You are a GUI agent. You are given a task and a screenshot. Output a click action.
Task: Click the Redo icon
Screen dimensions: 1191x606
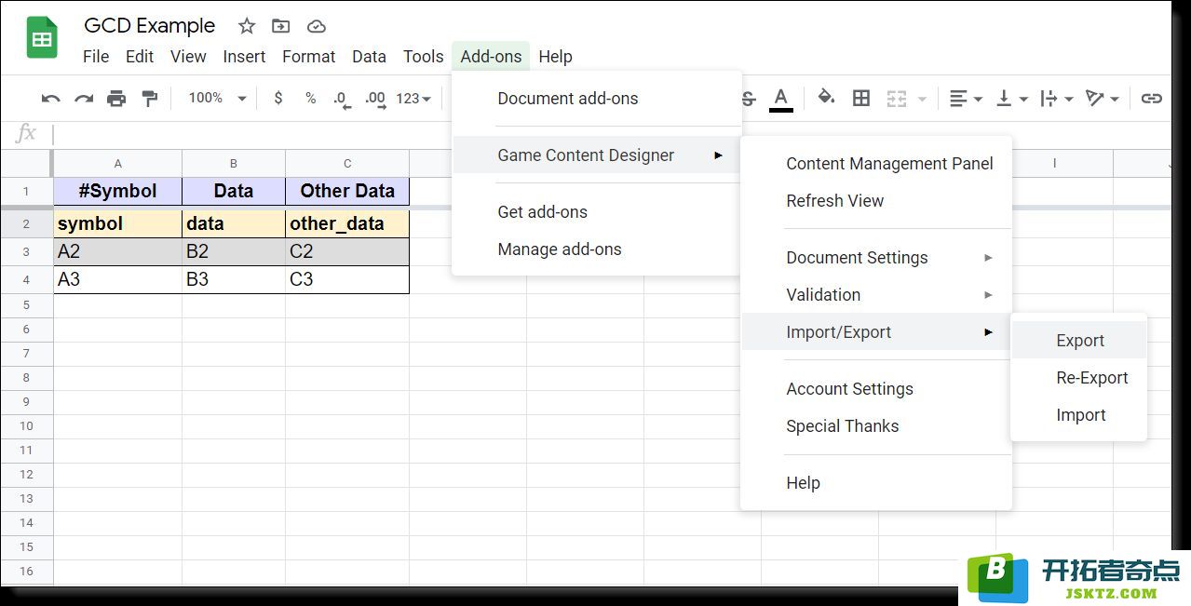click(84, 98)
